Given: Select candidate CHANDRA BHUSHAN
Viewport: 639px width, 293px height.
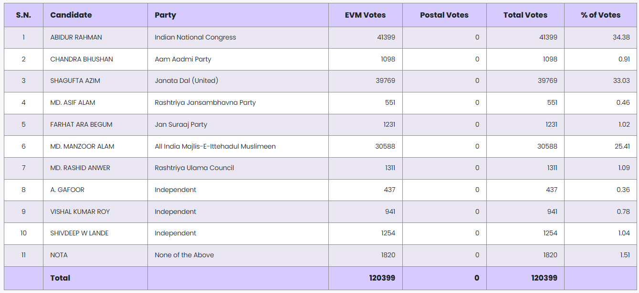Looking at the screenshot, I should 82,59.
